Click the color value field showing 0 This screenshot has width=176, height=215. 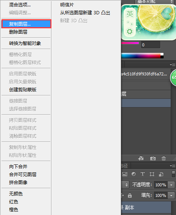(151, 45)
